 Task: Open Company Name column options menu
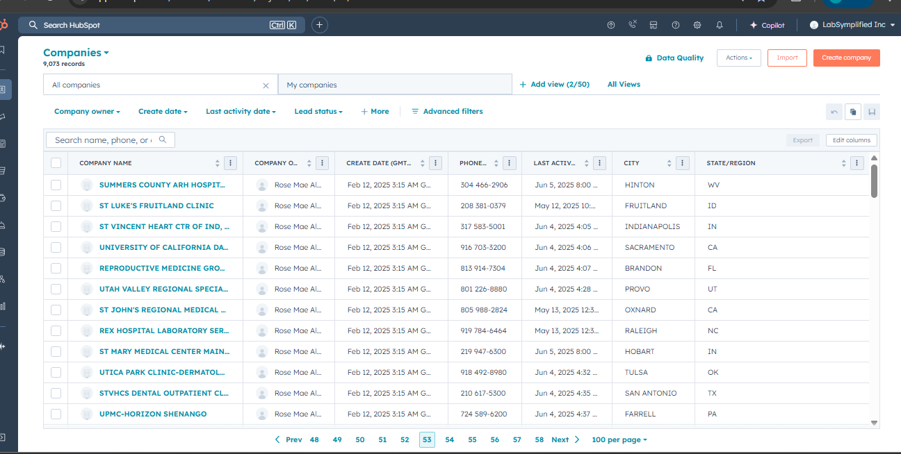coord(231,163)
